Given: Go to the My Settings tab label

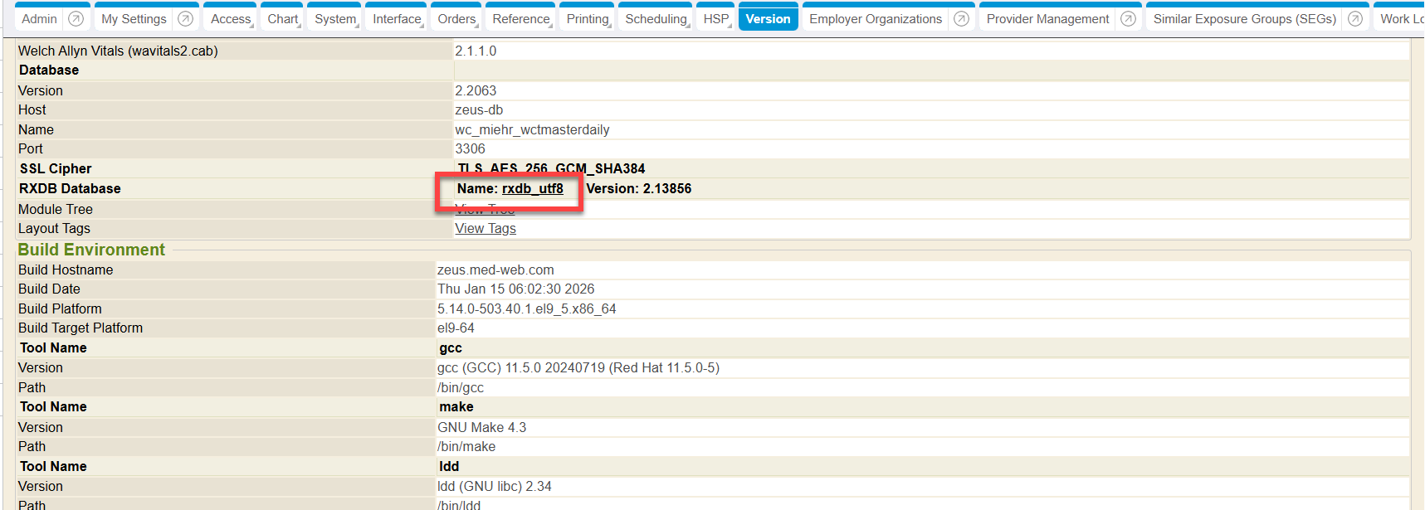Looking at the screenshot, I should pos(134,19).
